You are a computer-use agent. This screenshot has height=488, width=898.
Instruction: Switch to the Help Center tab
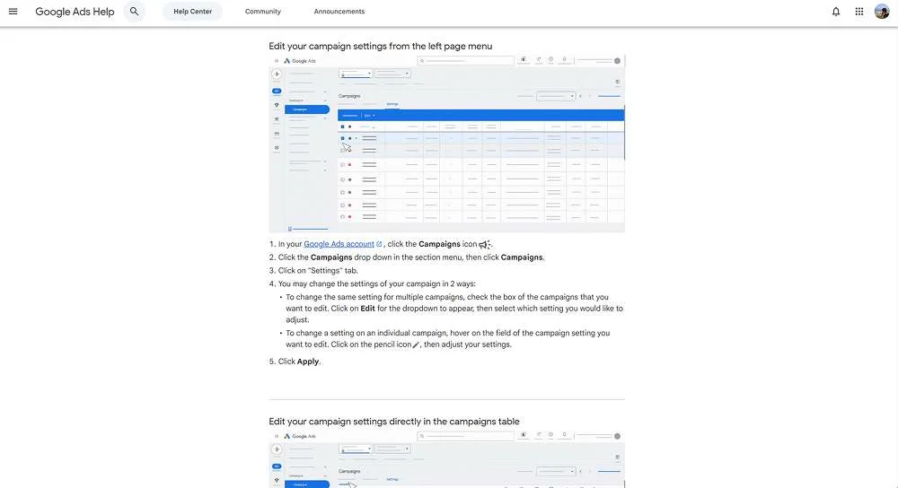tap(192, 12)
